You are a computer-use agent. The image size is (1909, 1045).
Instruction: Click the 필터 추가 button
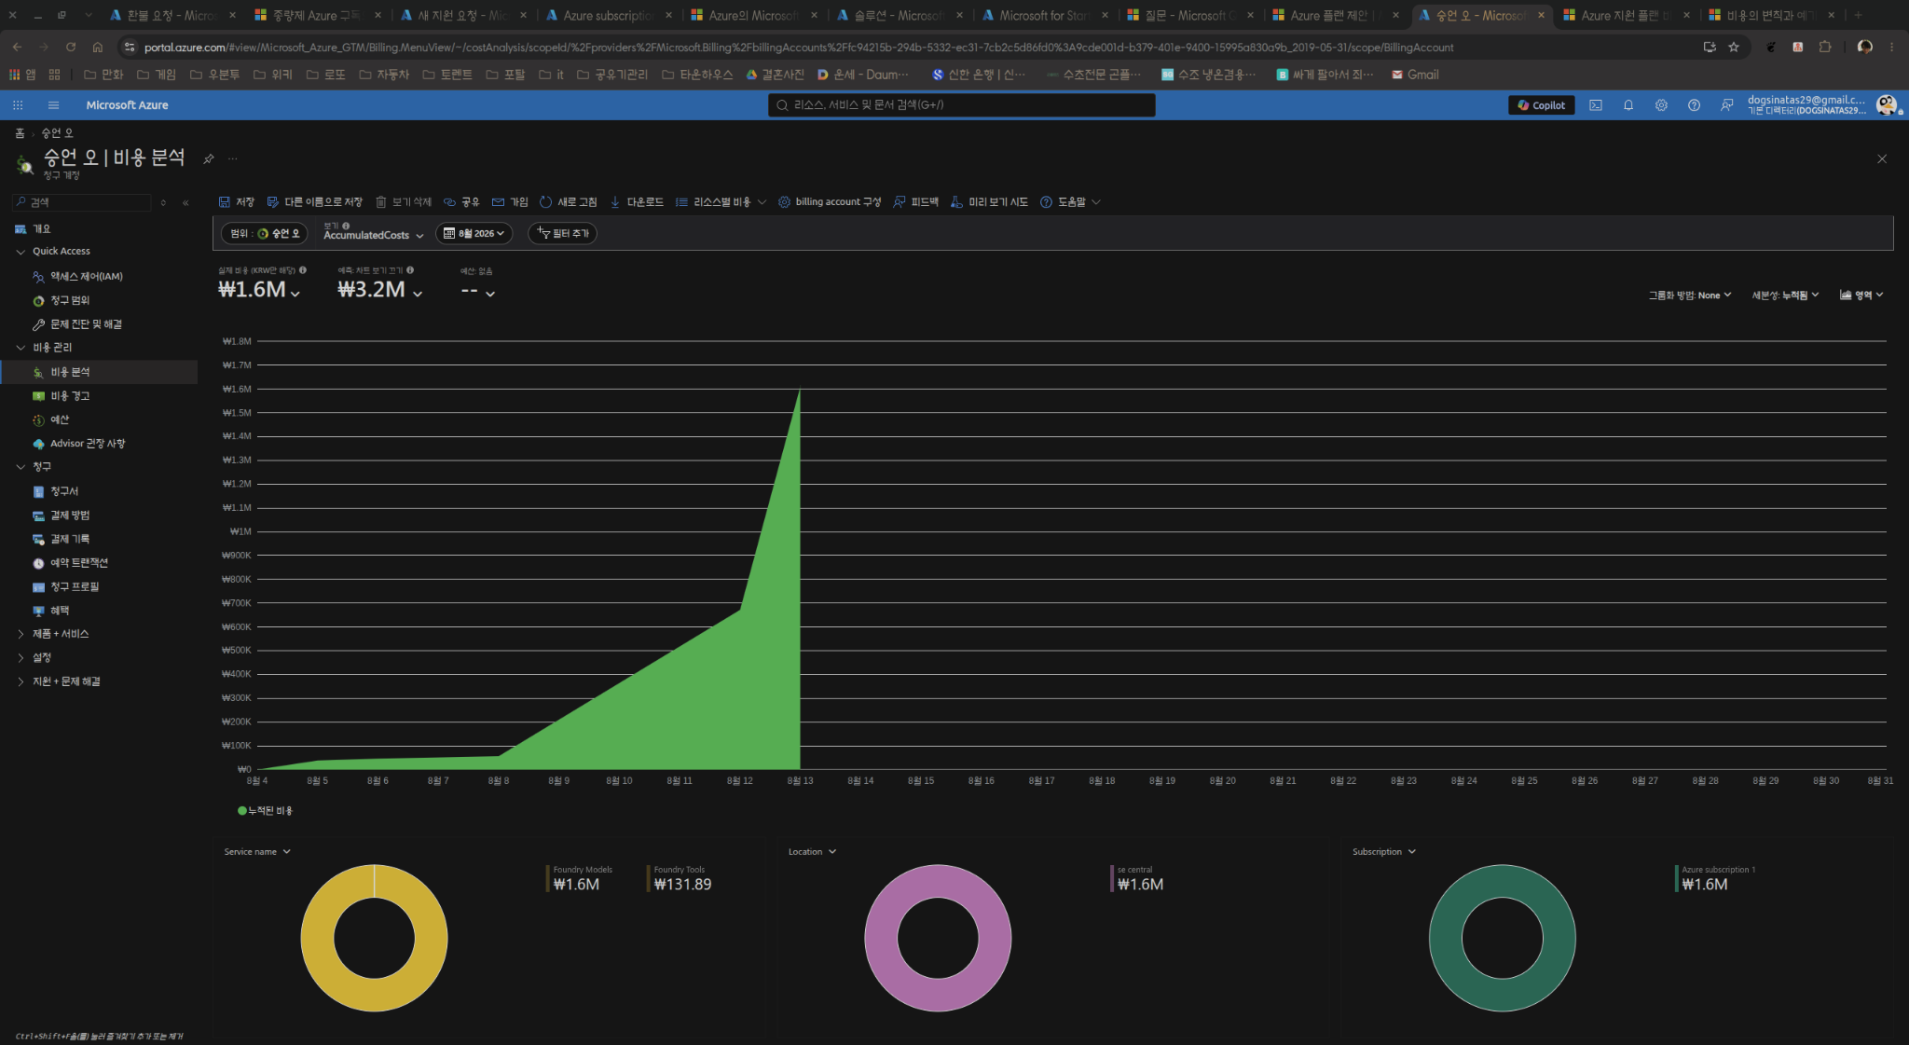click(x=562, y=233)
